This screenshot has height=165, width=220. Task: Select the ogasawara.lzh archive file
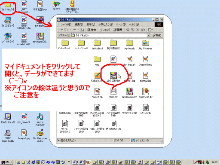tap(129, 93)
